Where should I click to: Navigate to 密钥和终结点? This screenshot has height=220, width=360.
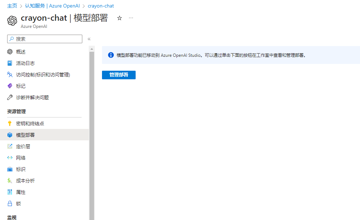44,124
